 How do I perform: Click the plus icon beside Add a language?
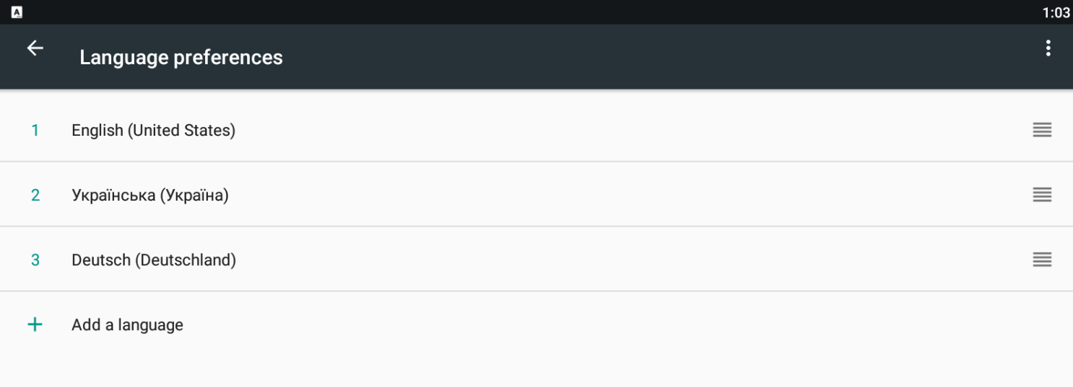click(x=35, y=325)
